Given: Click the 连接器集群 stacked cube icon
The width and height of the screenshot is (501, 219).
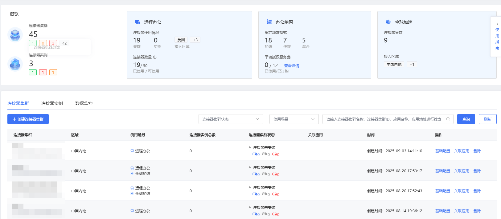Looking at the screenshot, I should 15,34.
